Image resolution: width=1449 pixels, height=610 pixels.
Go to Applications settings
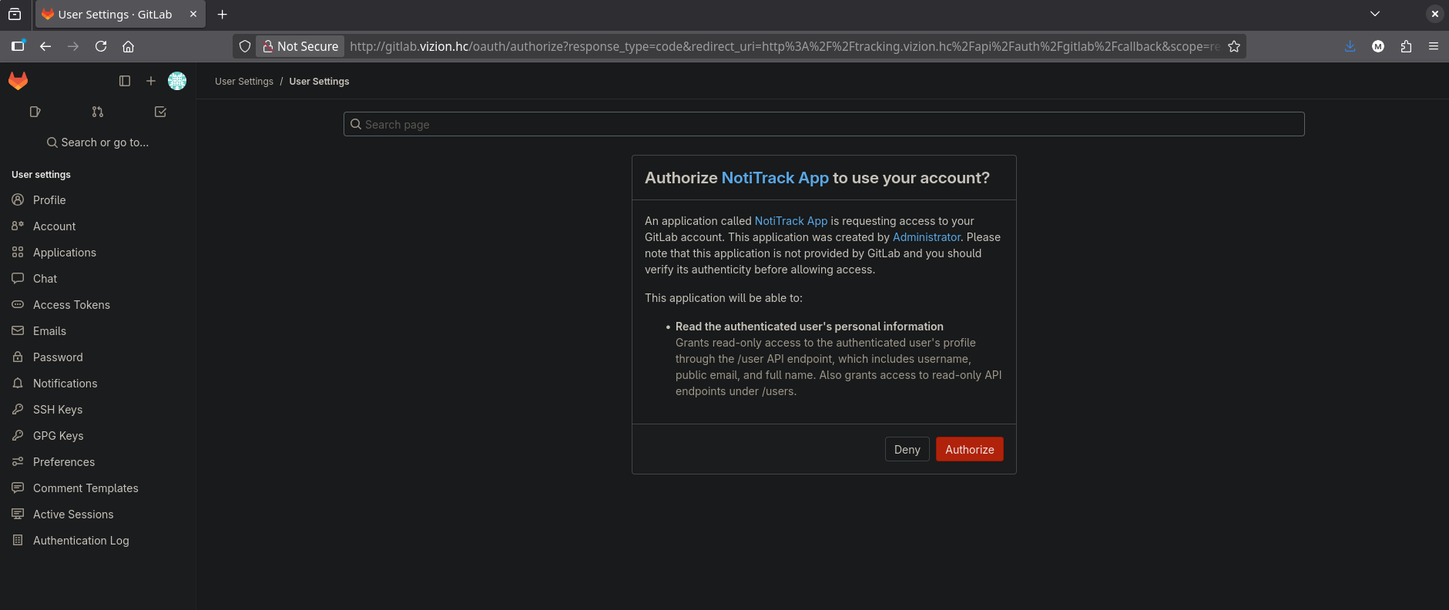click(x=98, y=253)
